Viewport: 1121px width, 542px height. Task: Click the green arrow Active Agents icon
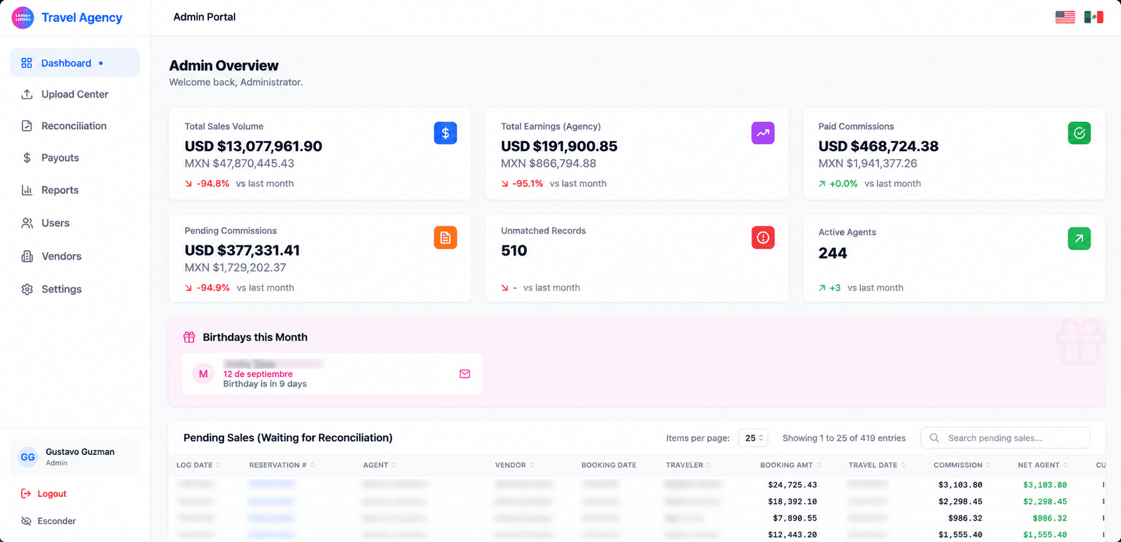tap(1079, 239)
